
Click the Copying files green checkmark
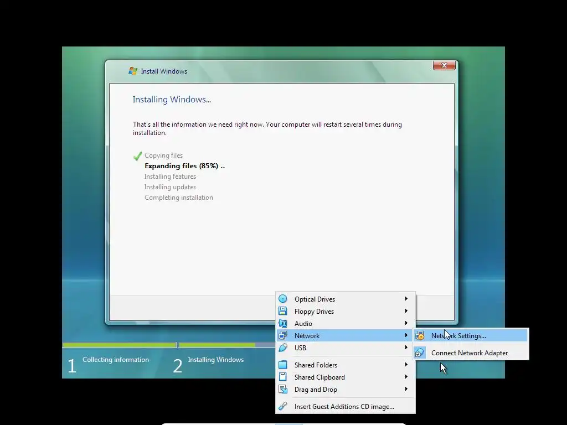137,156
